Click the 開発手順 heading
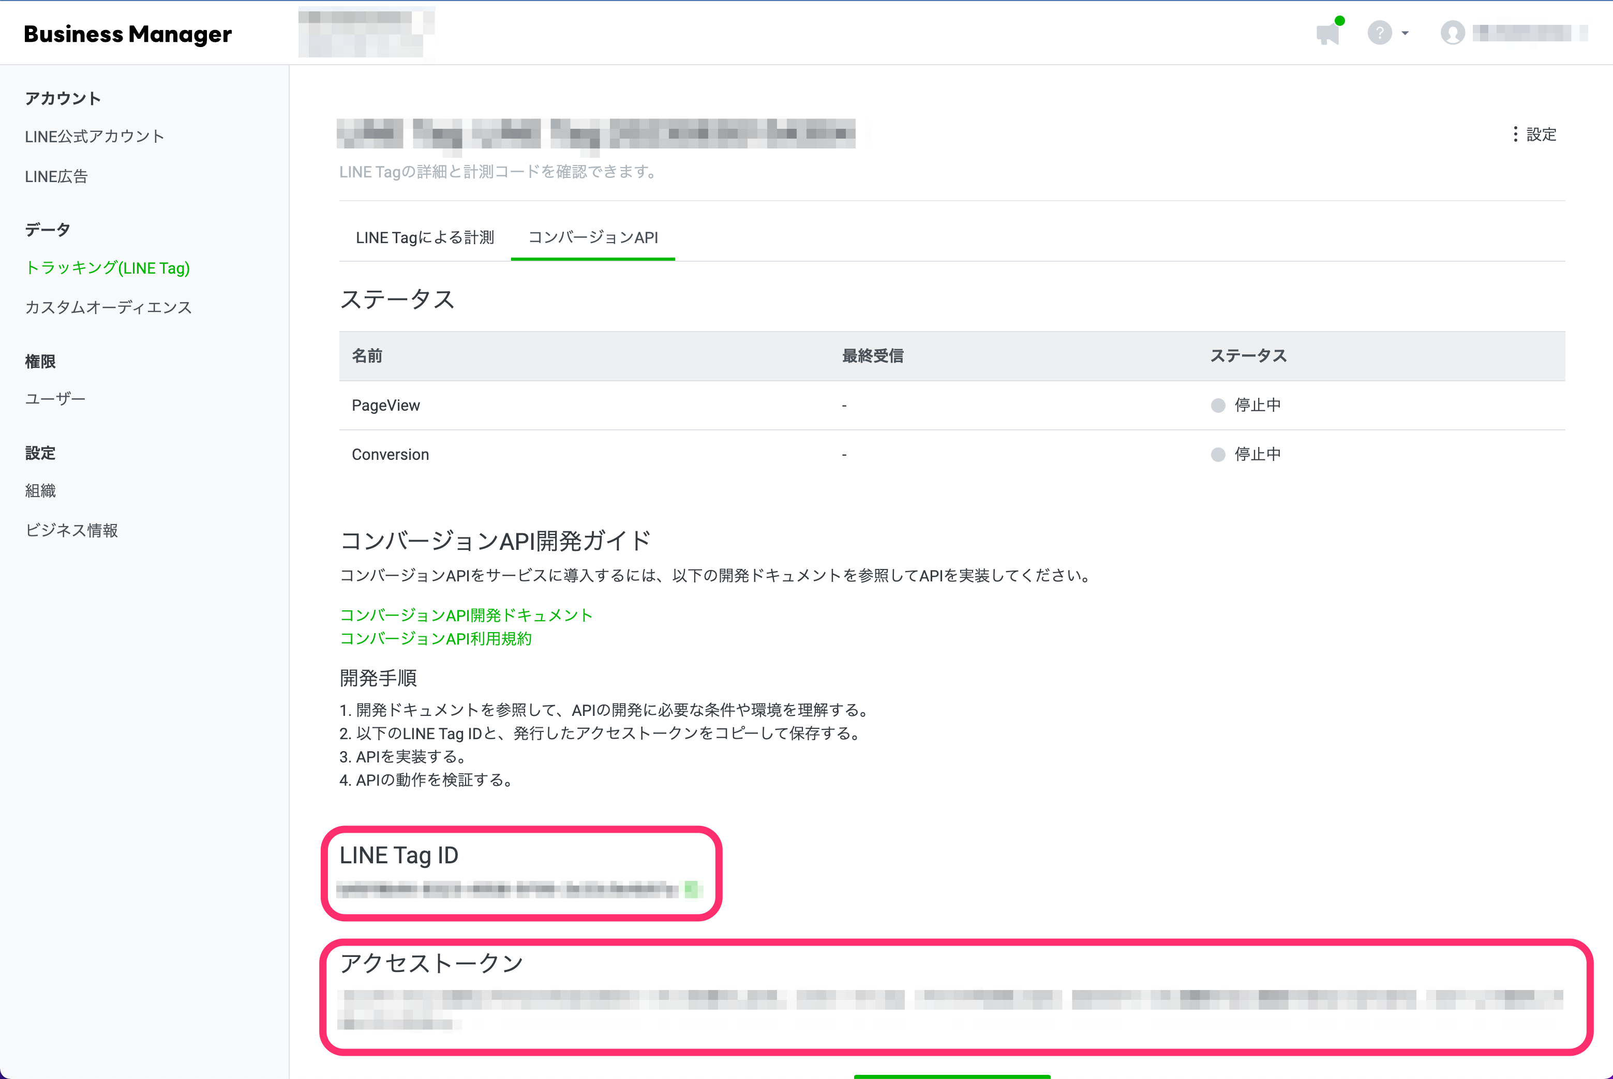This screenshot has height=1079, width=1613. tap(379, 678)
